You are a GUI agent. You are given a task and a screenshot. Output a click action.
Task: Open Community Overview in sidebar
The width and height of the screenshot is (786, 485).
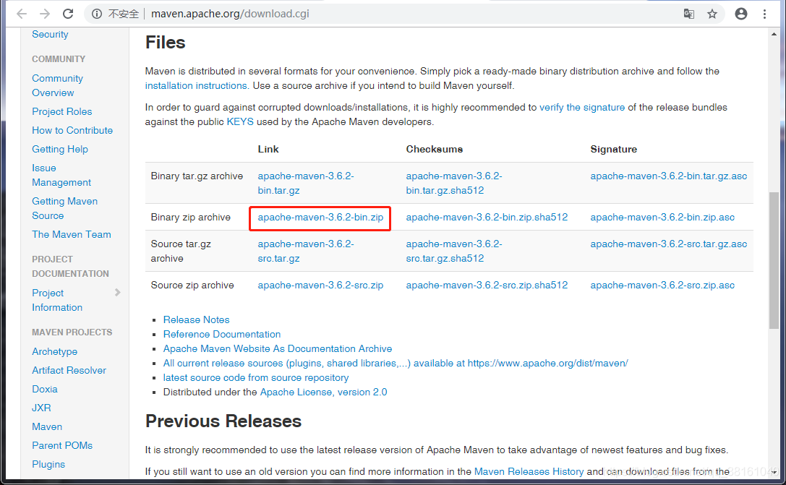tap(57, 86)
